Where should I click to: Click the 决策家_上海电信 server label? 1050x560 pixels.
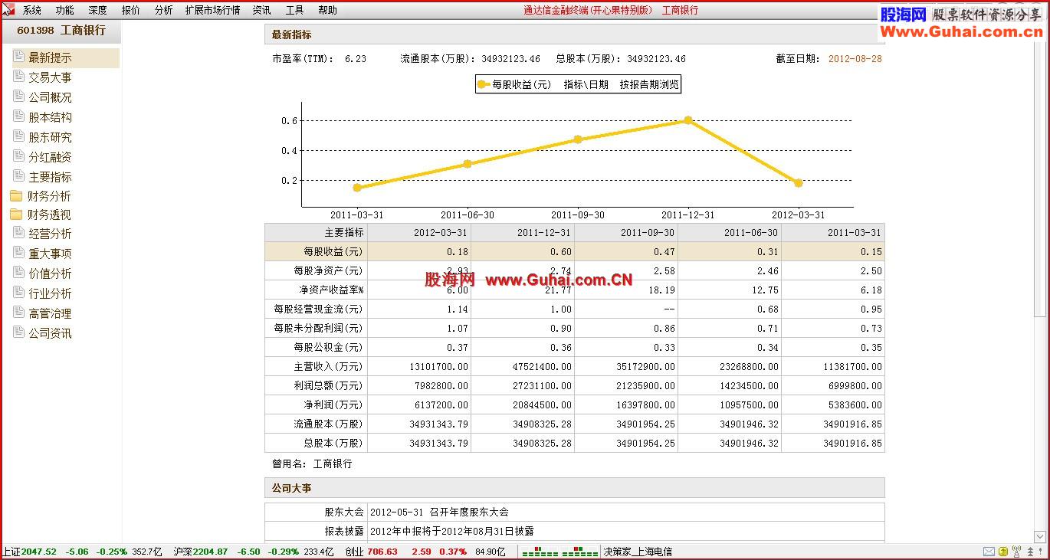click(637, 552)
